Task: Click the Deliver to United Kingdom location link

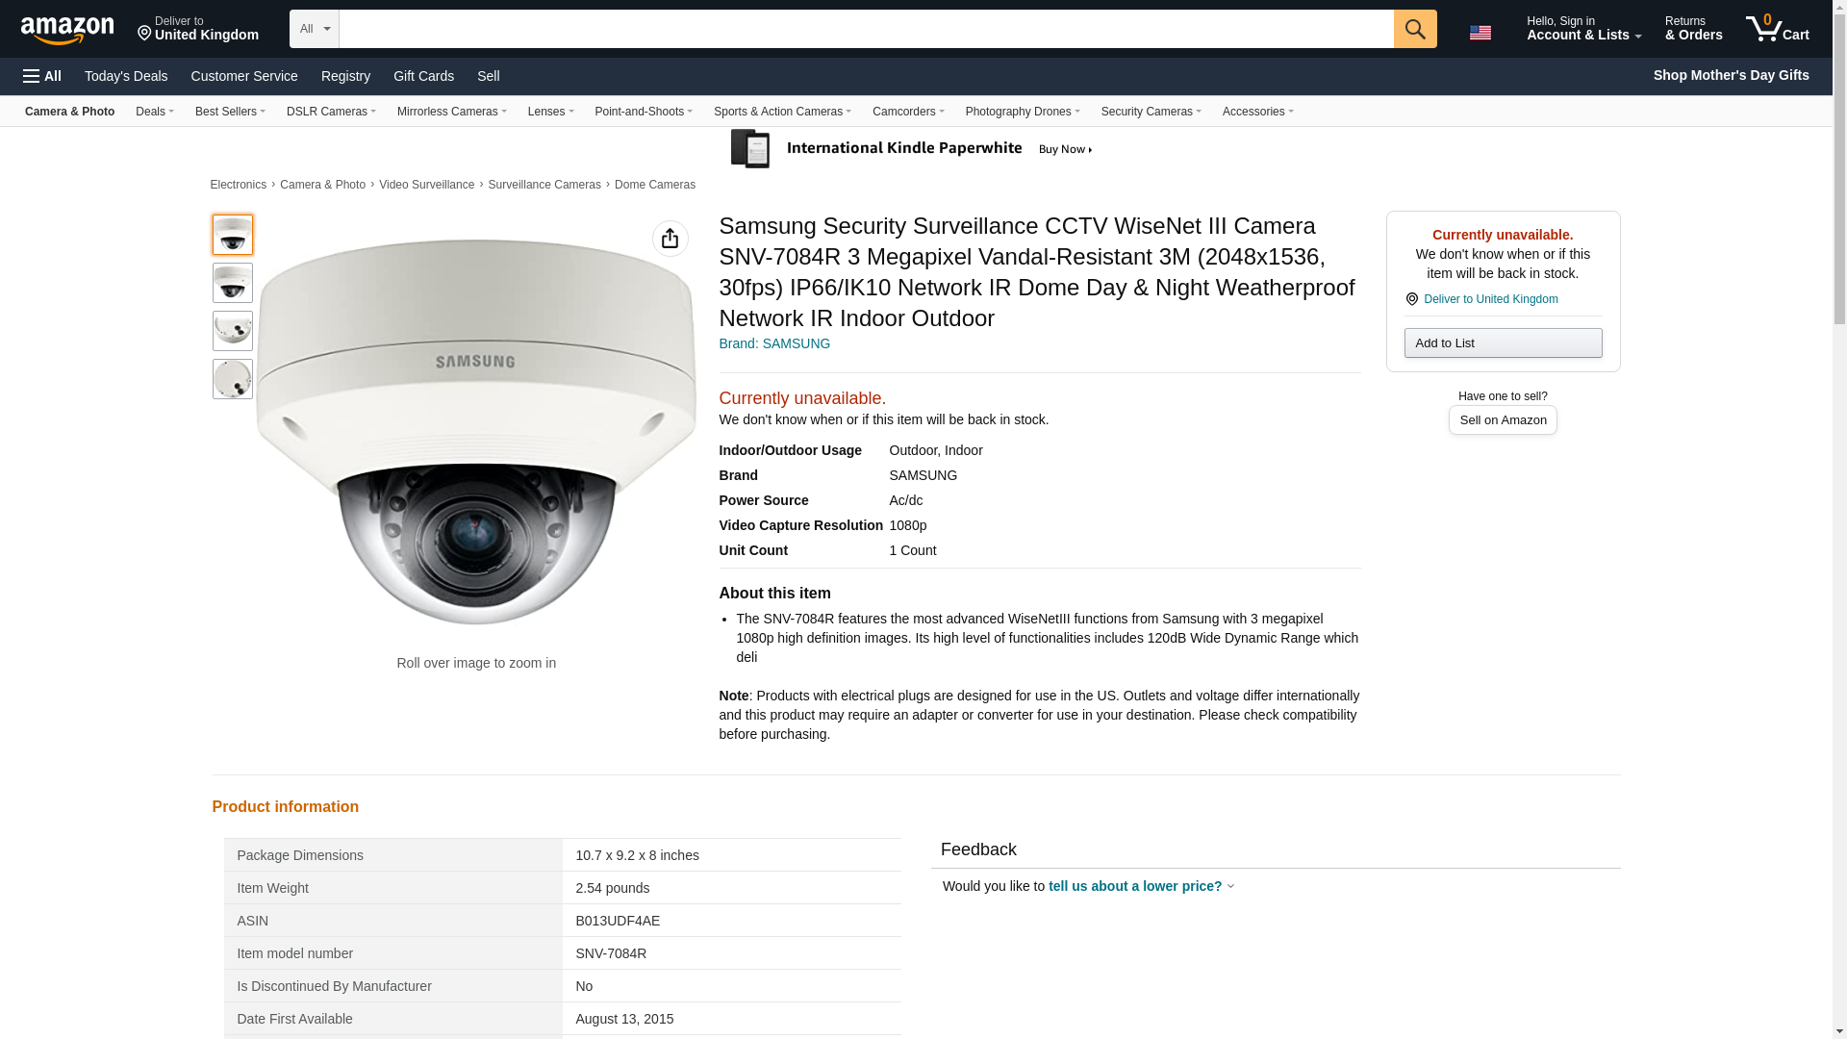Action: [x=1489, y=299]
